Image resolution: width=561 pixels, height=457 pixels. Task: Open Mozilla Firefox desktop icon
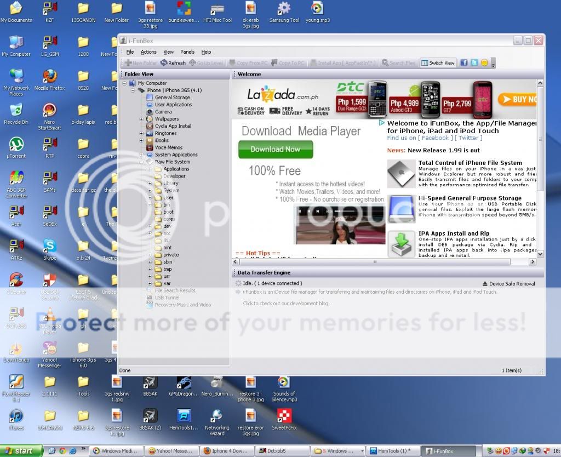pos(50,79)
